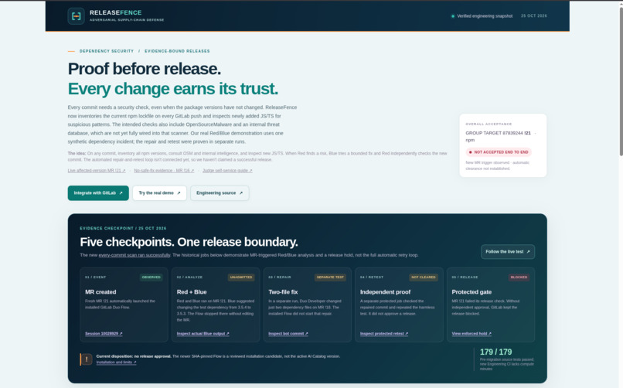Click the SEPARATE TEST status badge
Image resolution: width=623 pixels, height=388 pixels.
click(x=330, y=277)
